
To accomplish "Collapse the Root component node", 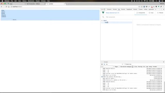I will tap(102, 21).
